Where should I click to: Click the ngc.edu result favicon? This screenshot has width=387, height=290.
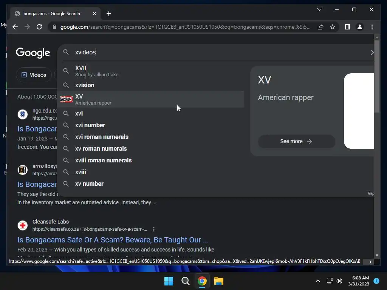23,114
